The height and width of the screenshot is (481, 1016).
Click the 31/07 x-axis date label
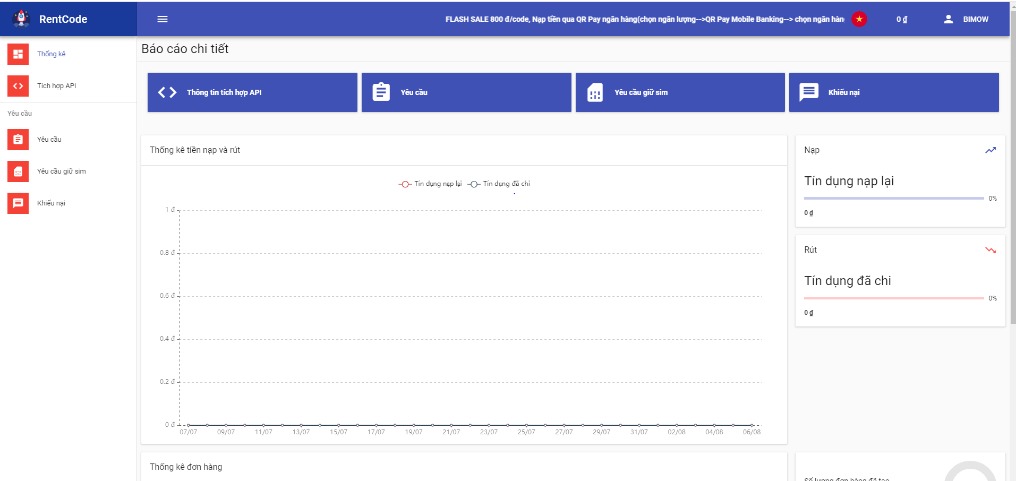639,432
